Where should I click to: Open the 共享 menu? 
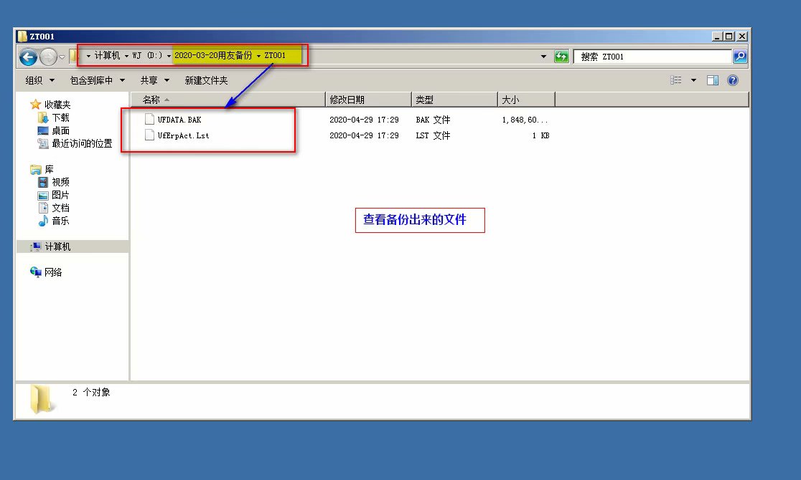tap(154, 81)
